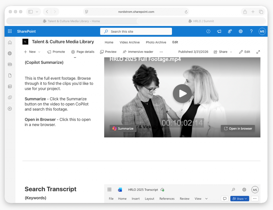Screen dimensions: 273x210
Task: Open search icon in Word transcript toolbar
Action: (233, 190)
